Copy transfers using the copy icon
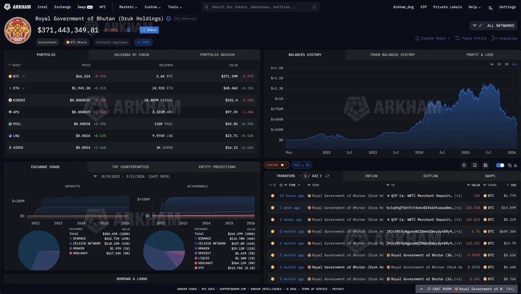The image size is (521, 294). (x=510, y=165)
